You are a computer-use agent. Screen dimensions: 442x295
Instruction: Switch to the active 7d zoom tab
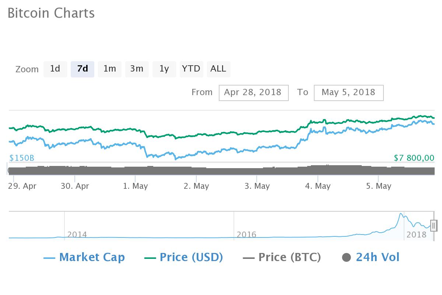[82, 69]
